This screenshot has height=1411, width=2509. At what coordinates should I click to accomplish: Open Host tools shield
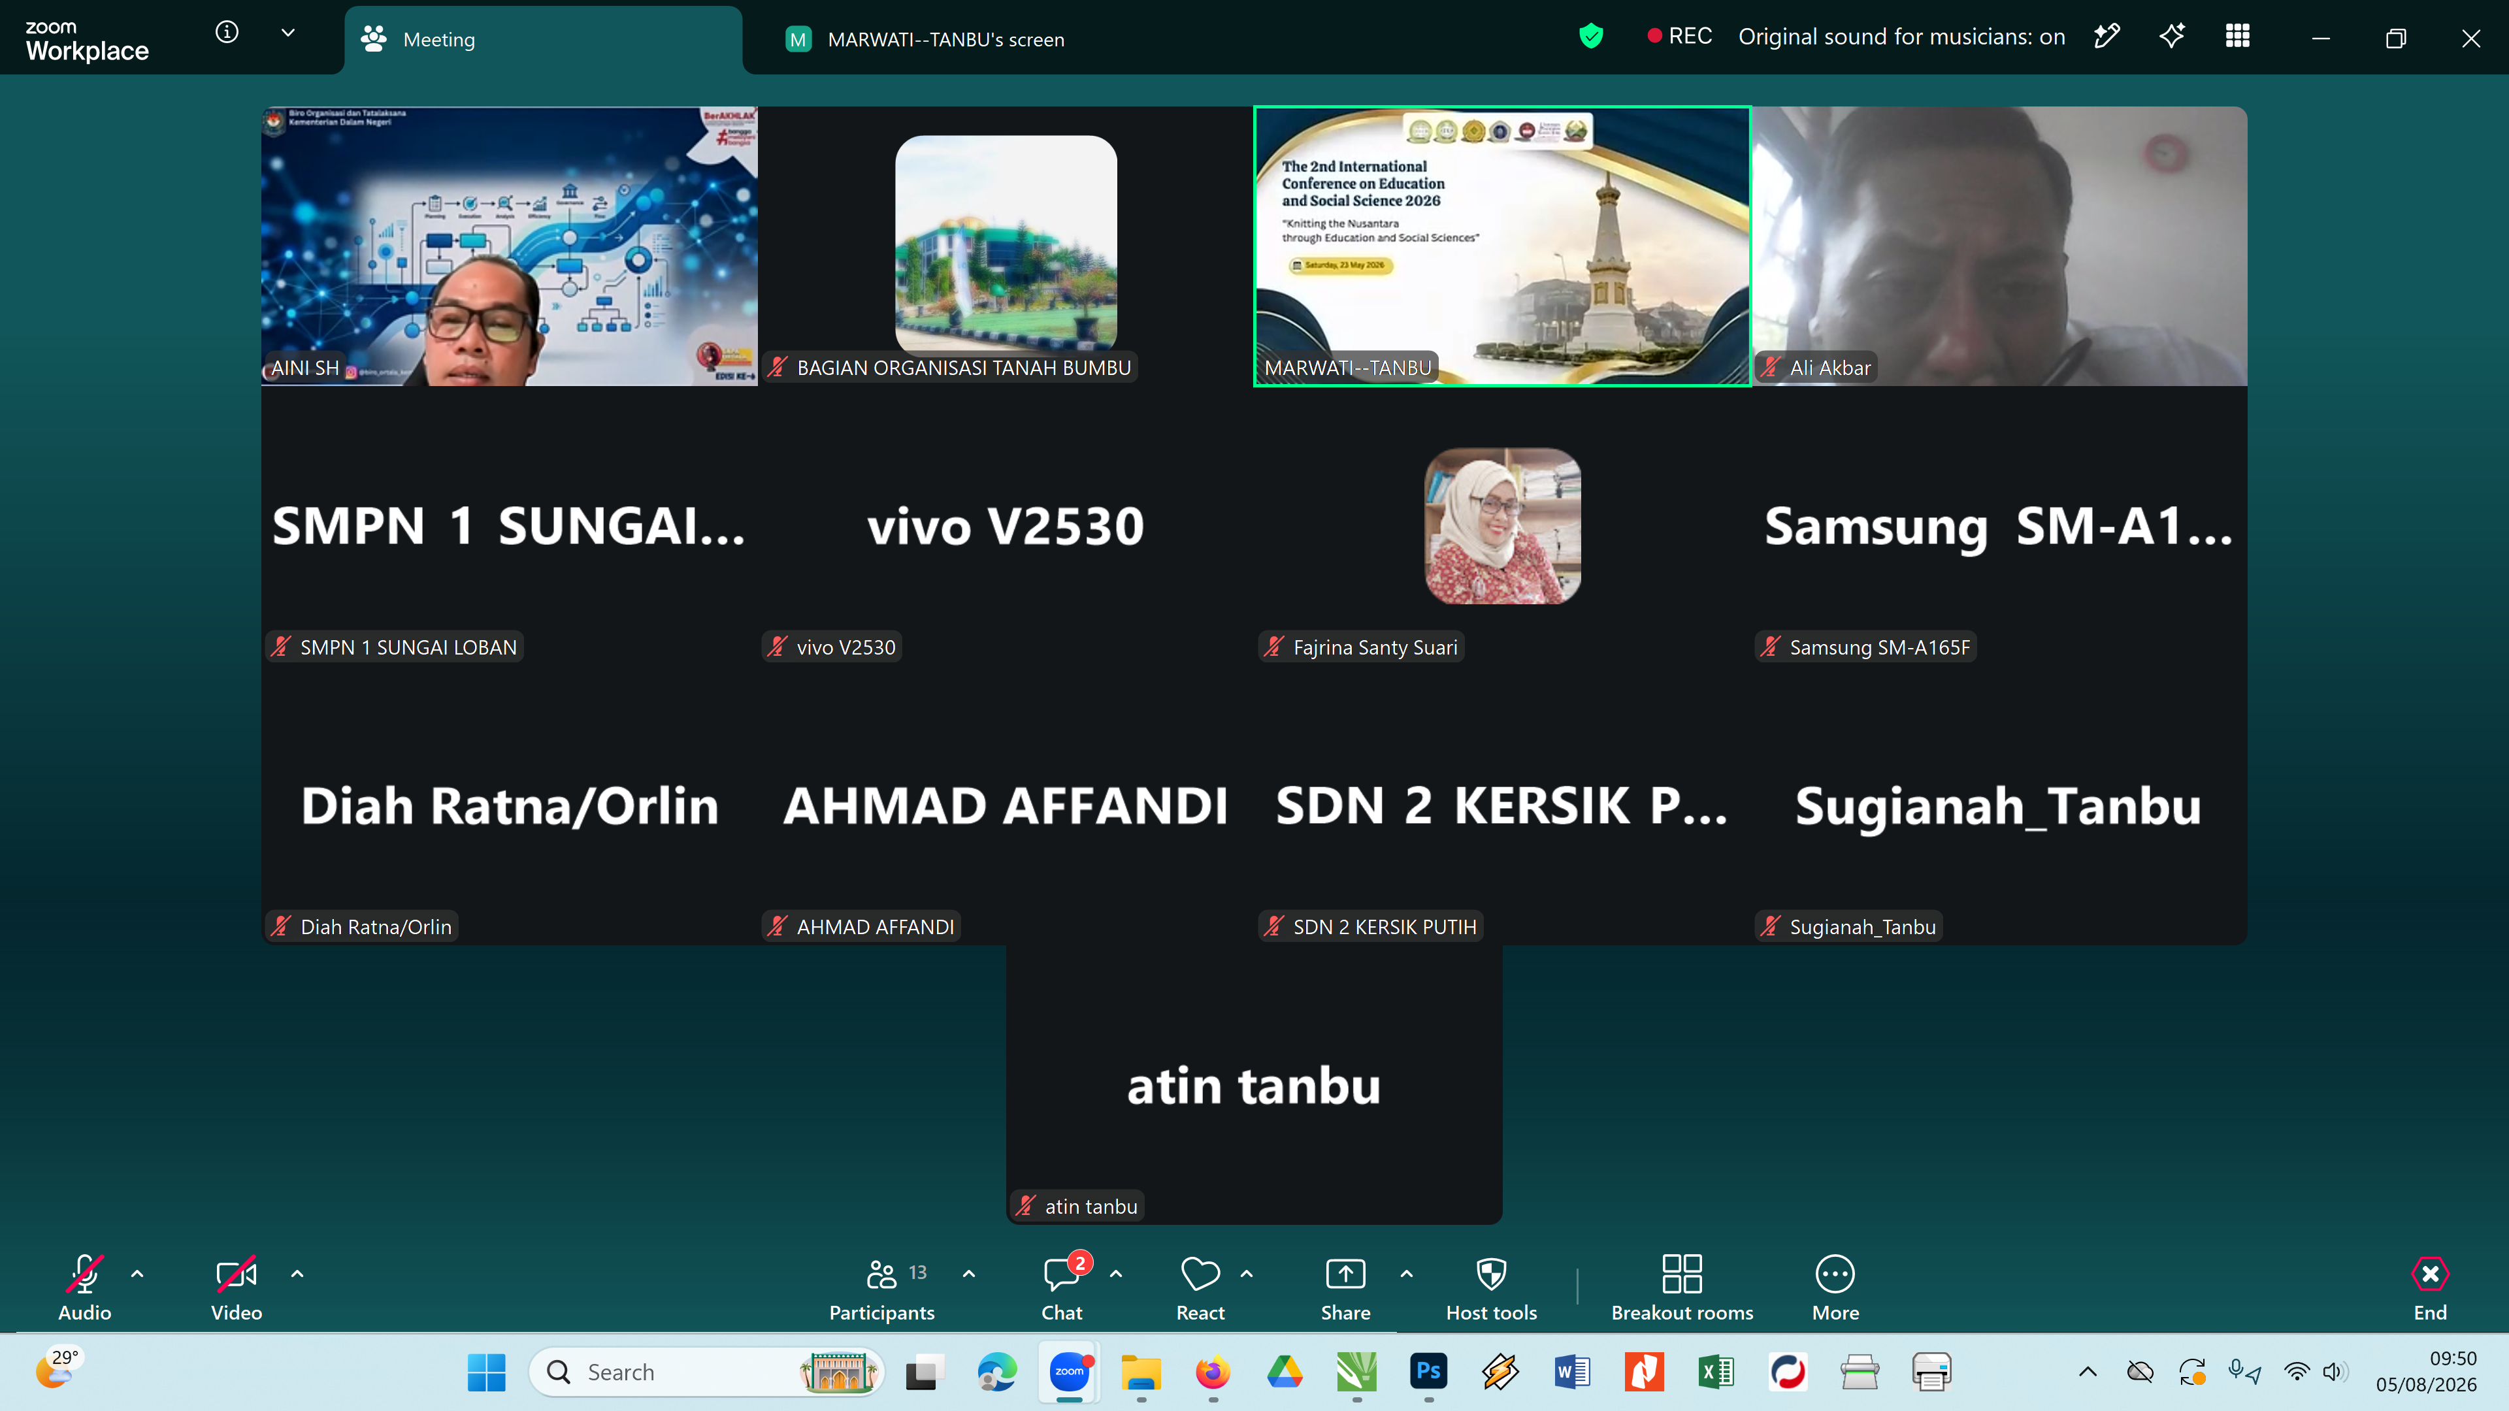1491,1286
